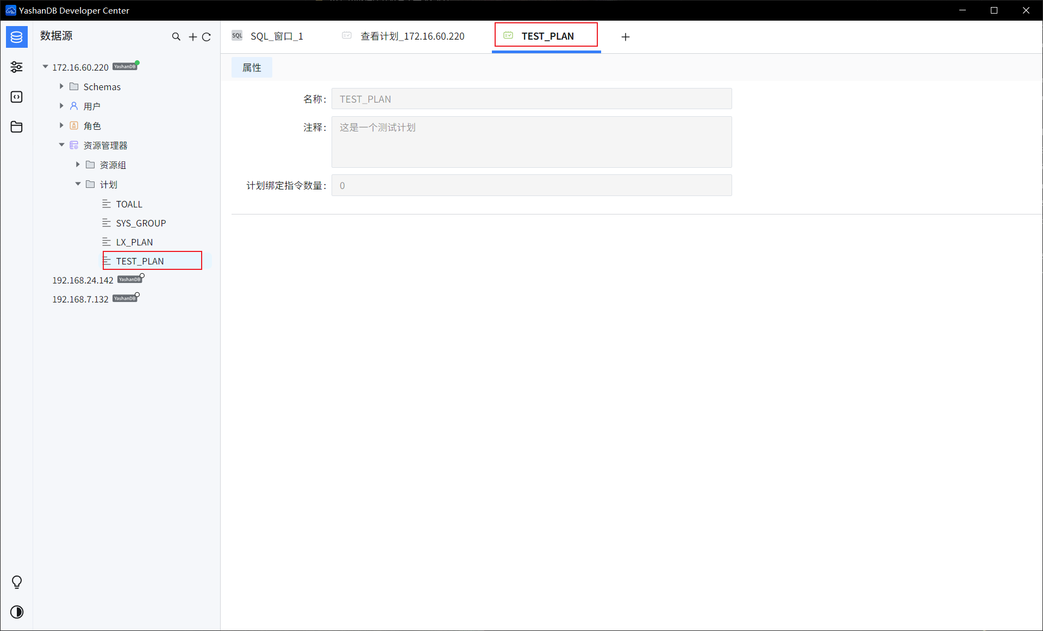
Task: Toggle the dark/light theme contrast icon
Action: coord(17,612)
